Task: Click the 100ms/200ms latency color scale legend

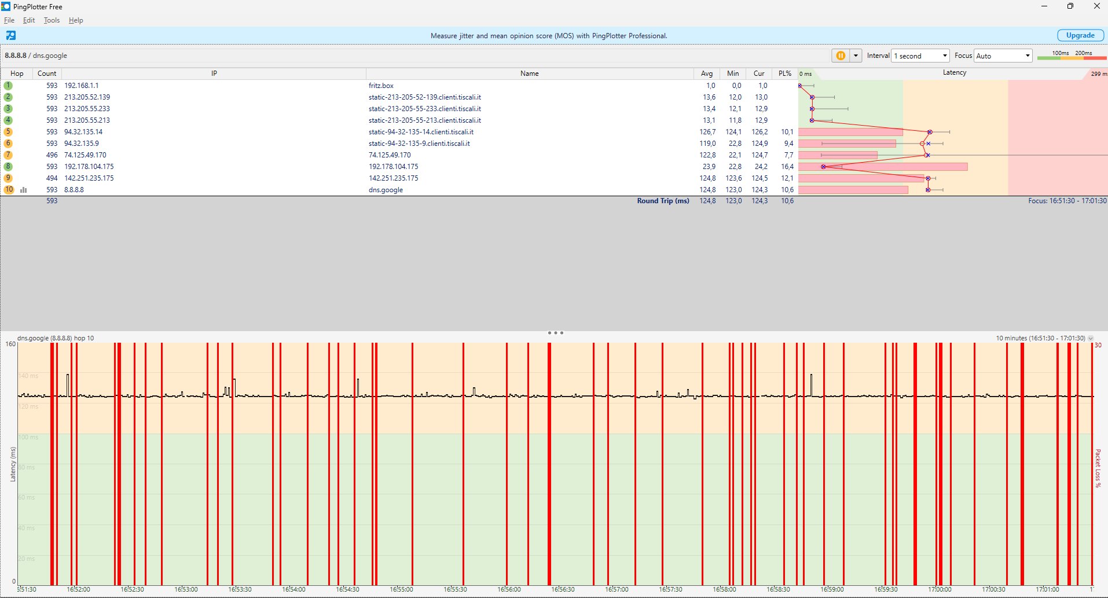Action: tap(1072, 56)
